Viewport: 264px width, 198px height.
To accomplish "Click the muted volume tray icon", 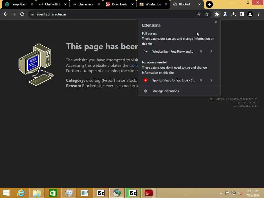I will tap(240, 193).
